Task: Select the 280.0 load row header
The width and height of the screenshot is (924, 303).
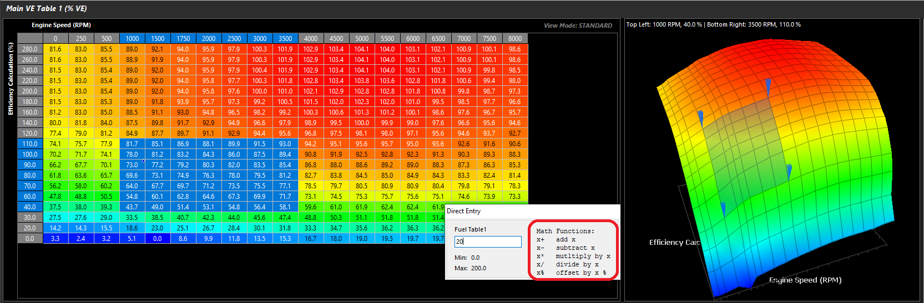Action: click(x=30, y=49)
